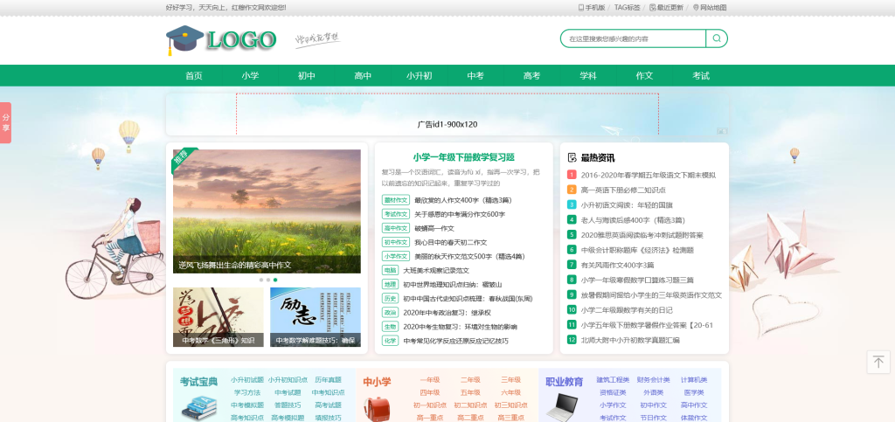Open the 小学 navigation menu item
This screenshot has height=422, width=895.
coord(251,76)
